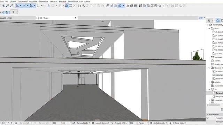This screenshot has height=125, width=223.
Task: Toggle the snap guides ruler icon
Action: pos(24,6)
